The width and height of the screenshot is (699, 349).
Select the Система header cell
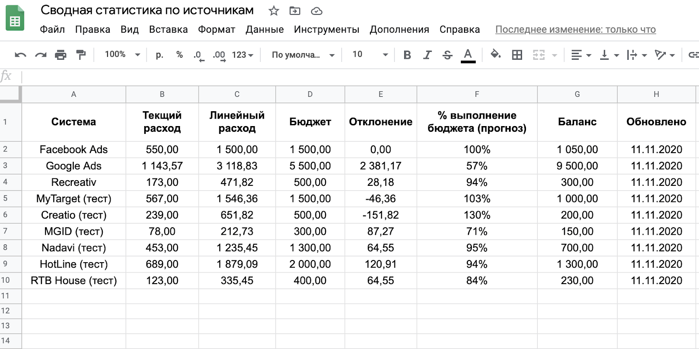point(74,122)
